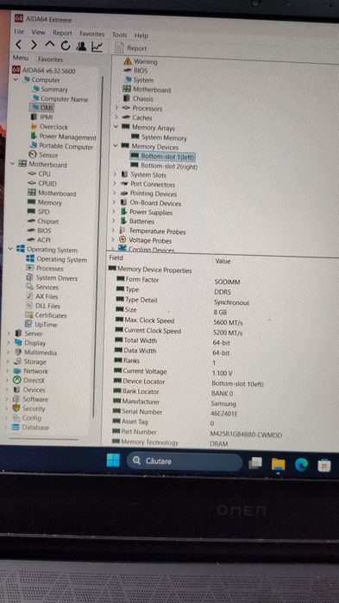
Task: Collapse the Computer tree node
Action: [16, 79]
